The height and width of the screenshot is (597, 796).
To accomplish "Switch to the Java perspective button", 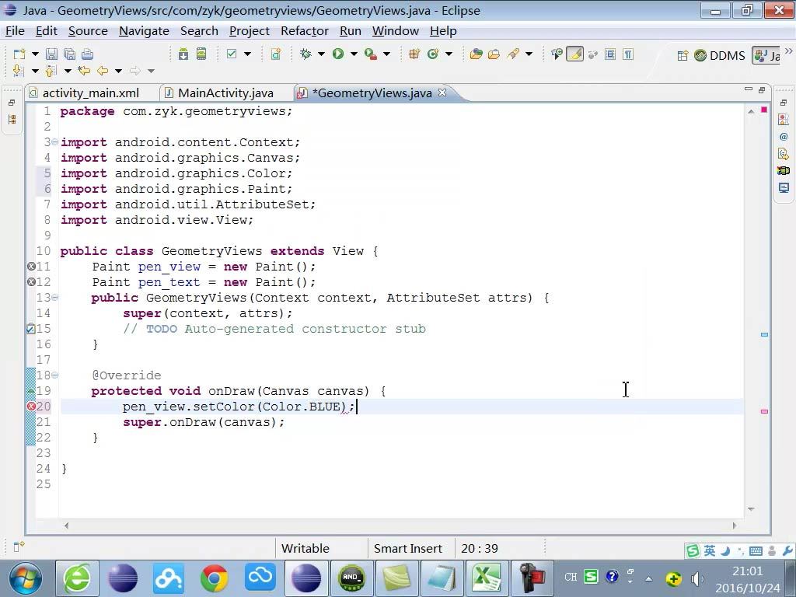I will click(x=767, y=55).
